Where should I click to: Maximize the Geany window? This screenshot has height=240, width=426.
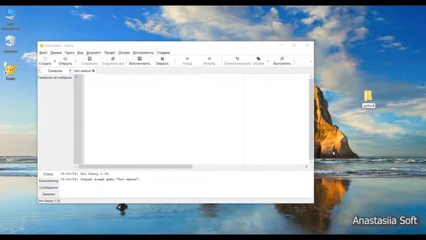294,45
